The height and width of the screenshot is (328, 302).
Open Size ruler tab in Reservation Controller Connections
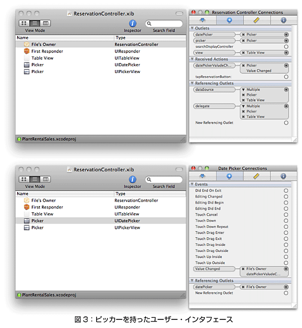tap(257, 20)
